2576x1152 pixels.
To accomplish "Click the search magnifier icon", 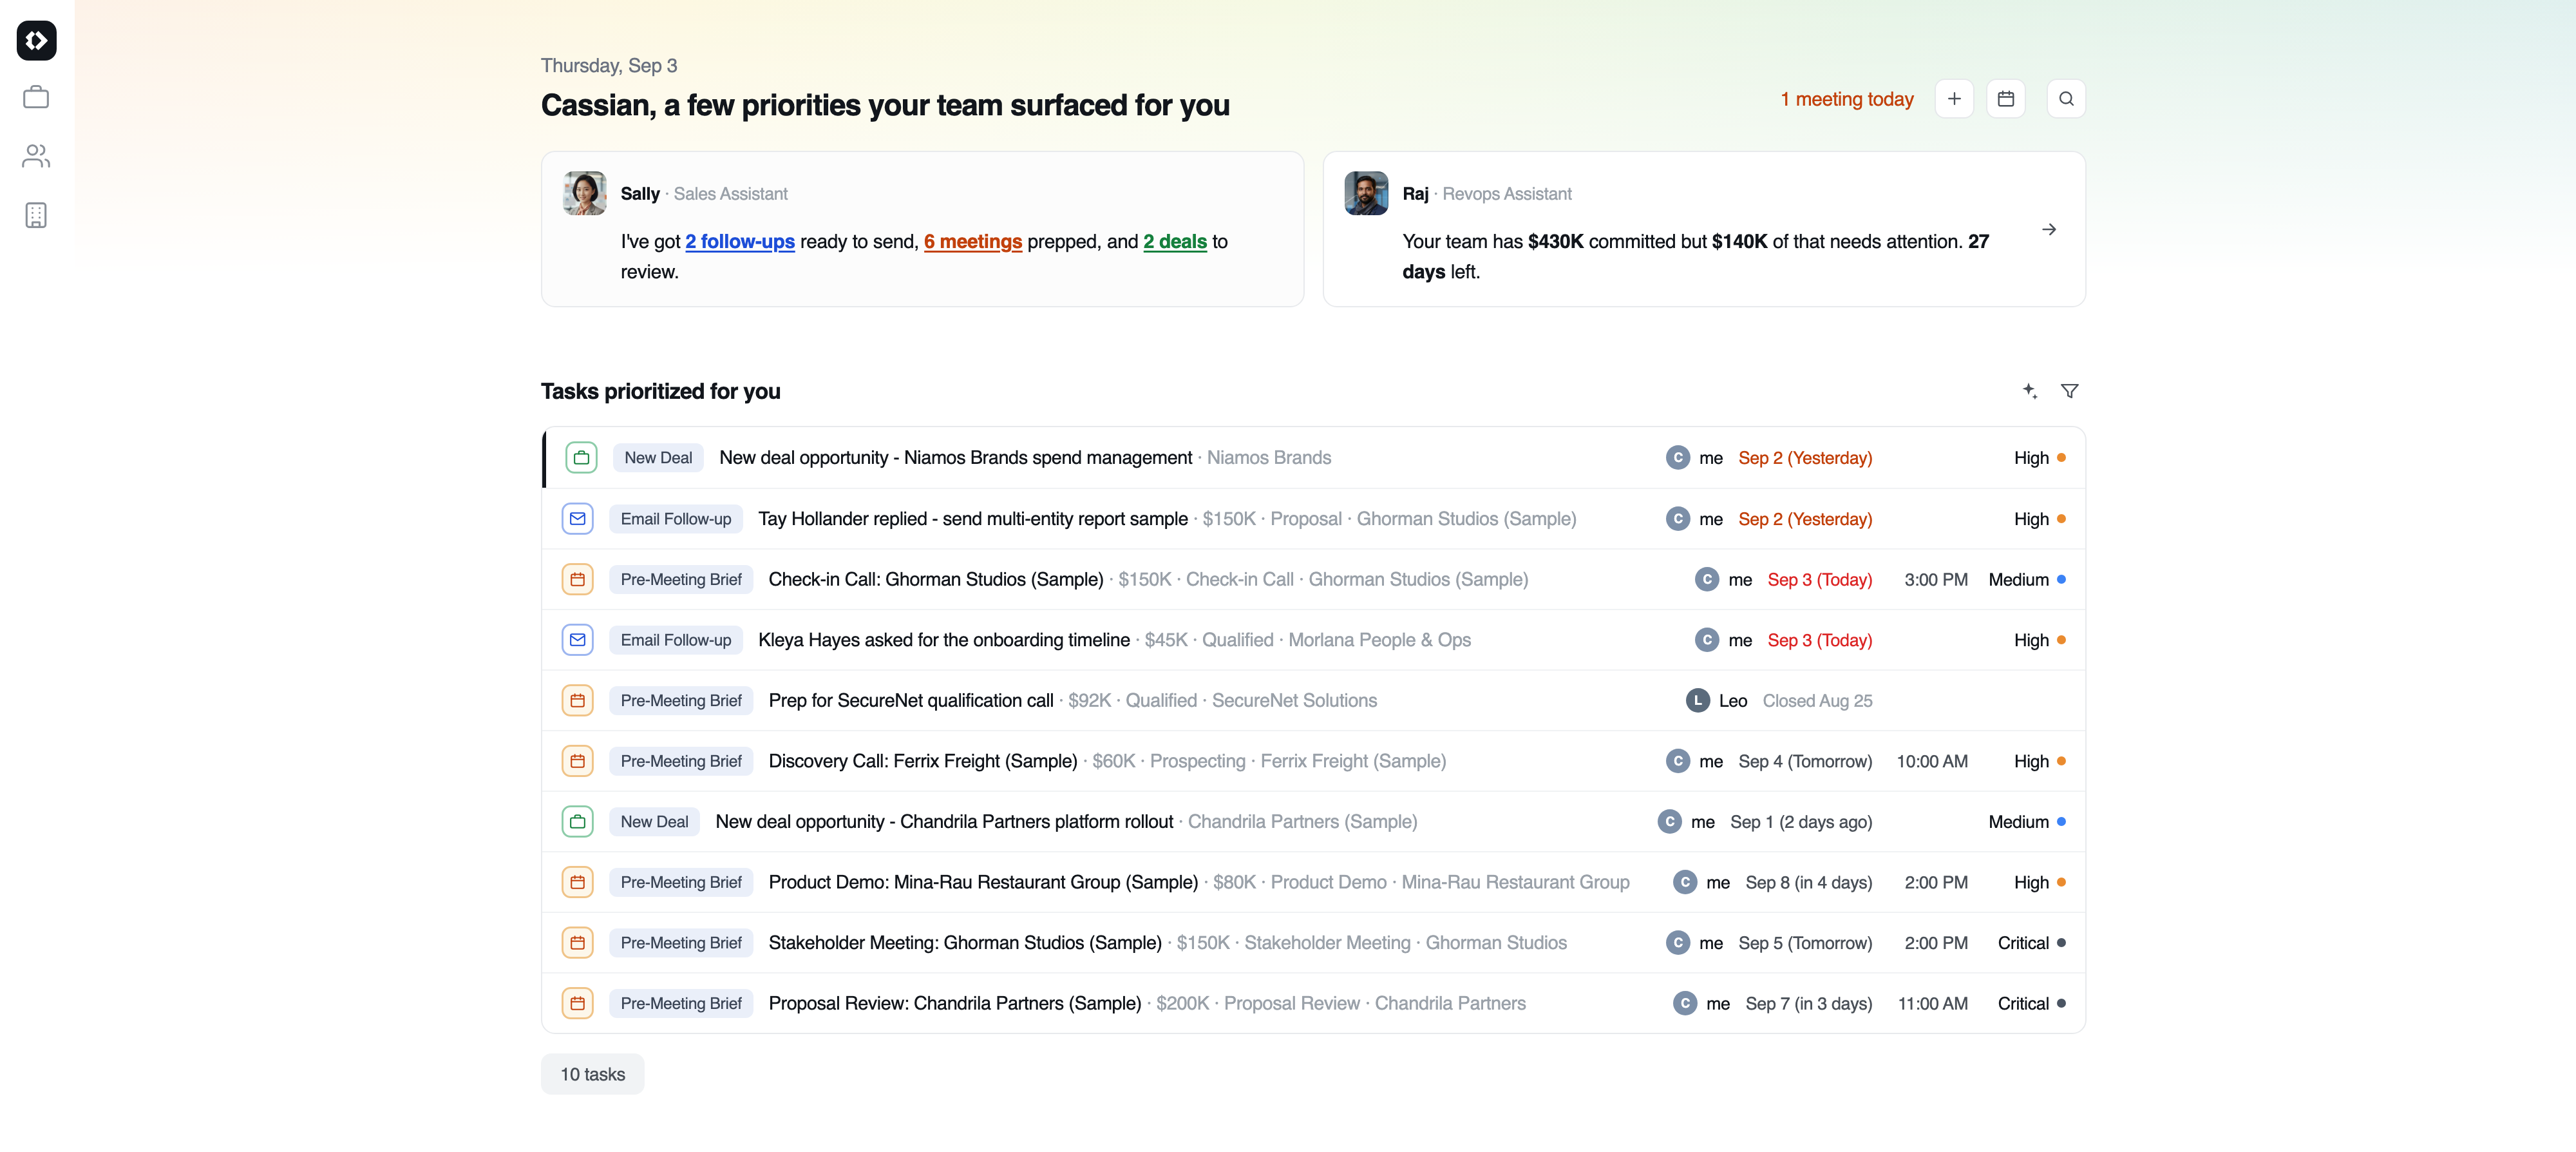I will pos(2066,99).
